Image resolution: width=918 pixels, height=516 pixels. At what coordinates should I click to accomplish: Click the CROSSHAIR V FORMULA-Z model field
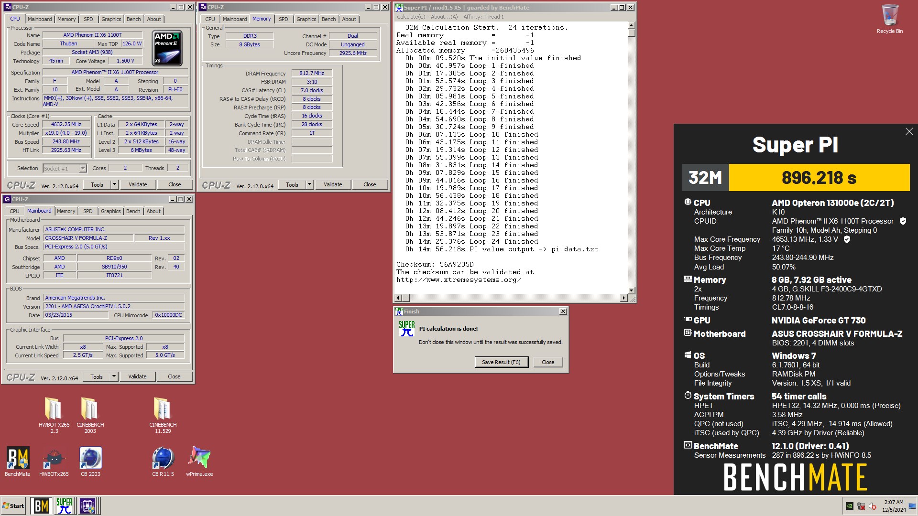88,238
